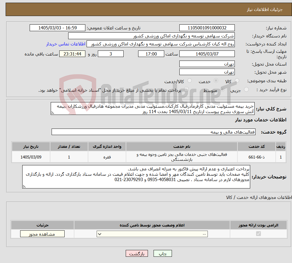Click service code cell ذ-66-661
Image resolution: width=292 pixels, height=263 pixels.
(256, 157)
